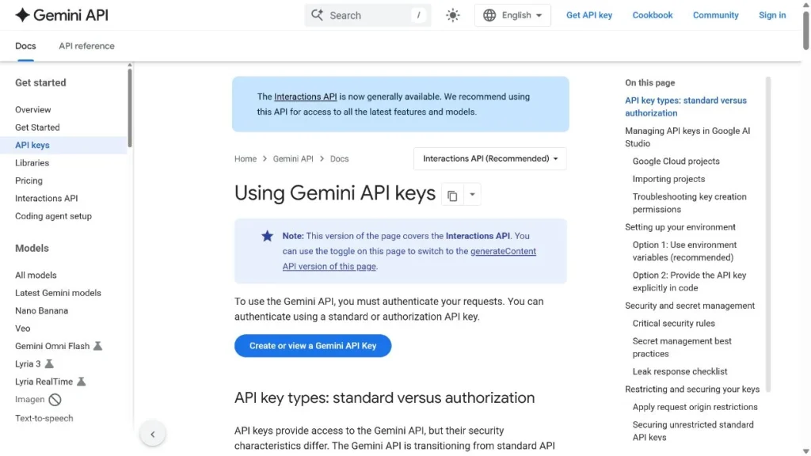
Task: Focus the Search input field
Action: [x=367, y=15]
